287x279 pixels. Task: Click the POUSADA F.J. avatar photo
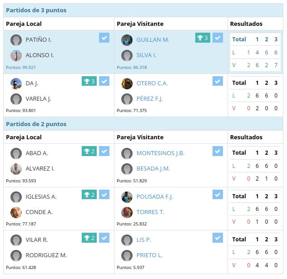tap(127, 197)
